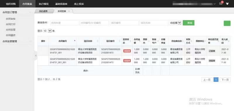
Task: Sort by 项目编号 column header
Action: pos(111,41)
